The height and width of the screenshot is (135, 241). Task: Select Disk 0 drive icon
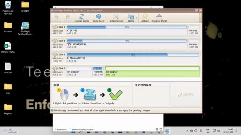[55, 27]
